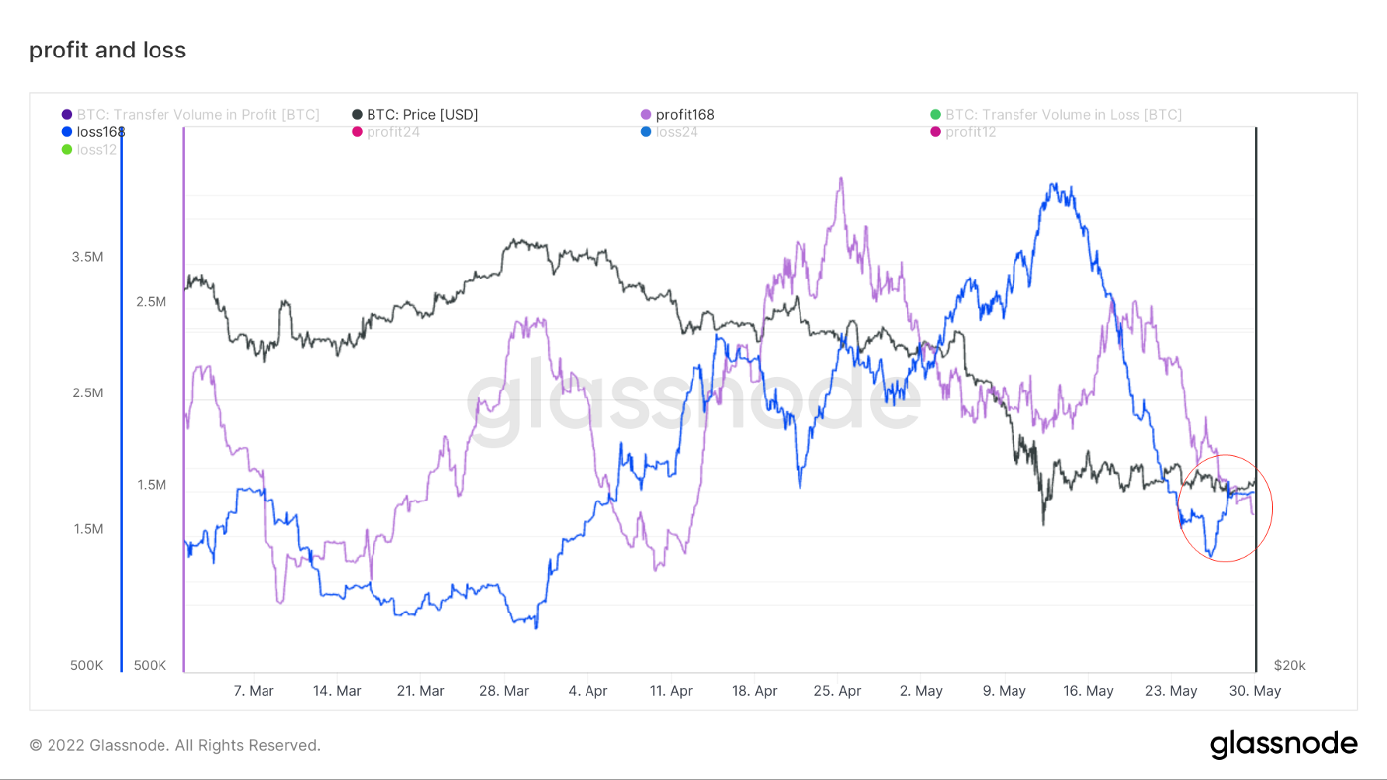The width and height of the screenshot is (1387, 780).
Task: Click the 30. May date axis label
Action: click(1254, 691)
